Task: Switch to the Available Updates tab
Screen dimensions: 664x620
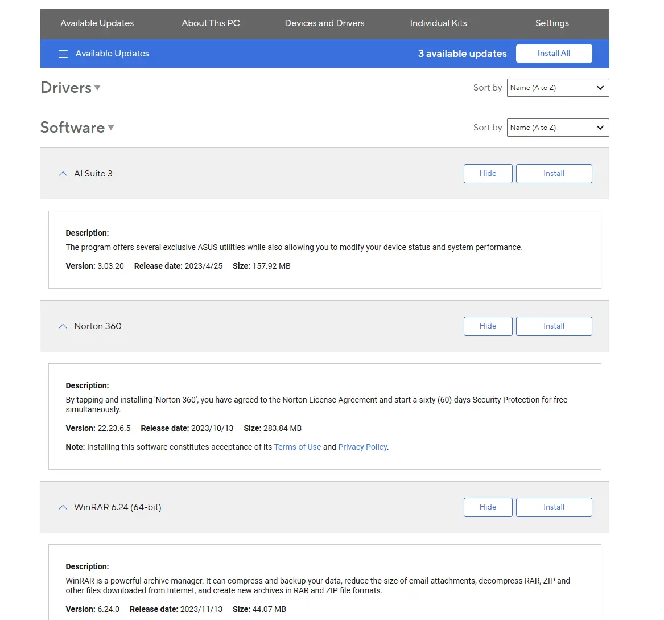Action: coord(97,23)
